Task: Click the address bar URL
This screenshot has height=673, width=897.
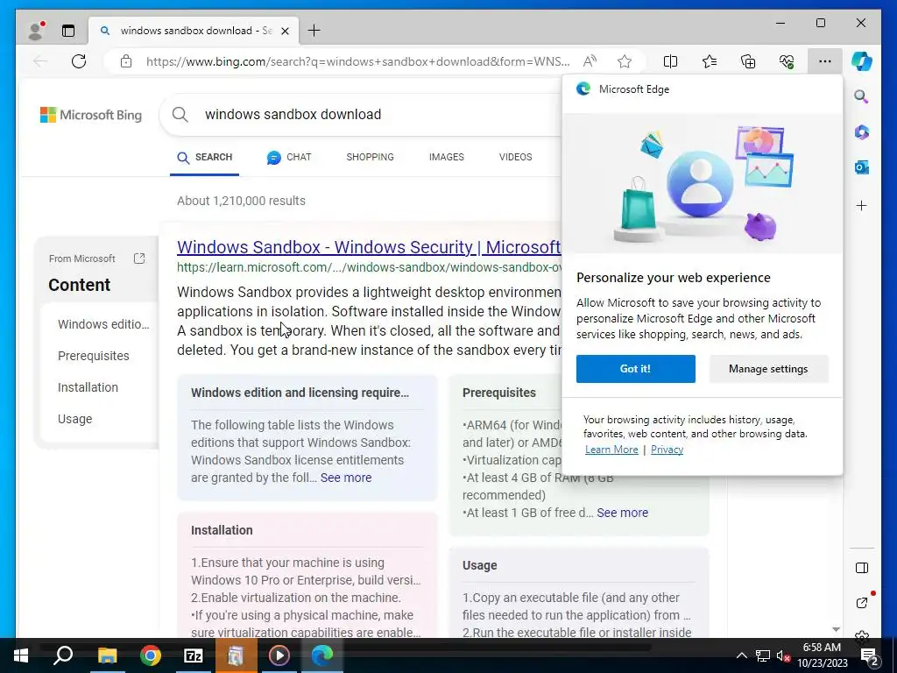Action: [x=357, y=61]
